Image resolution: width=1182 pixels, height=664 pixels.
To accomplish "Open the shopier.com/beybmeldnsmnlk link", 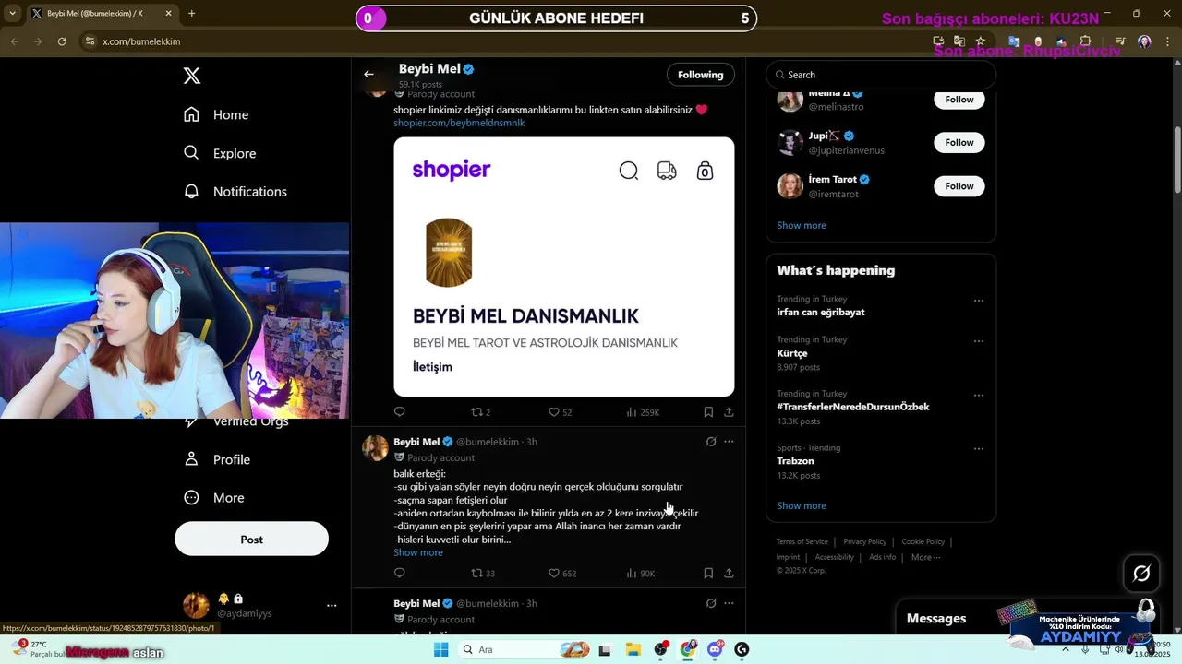I will click(459, 123).
